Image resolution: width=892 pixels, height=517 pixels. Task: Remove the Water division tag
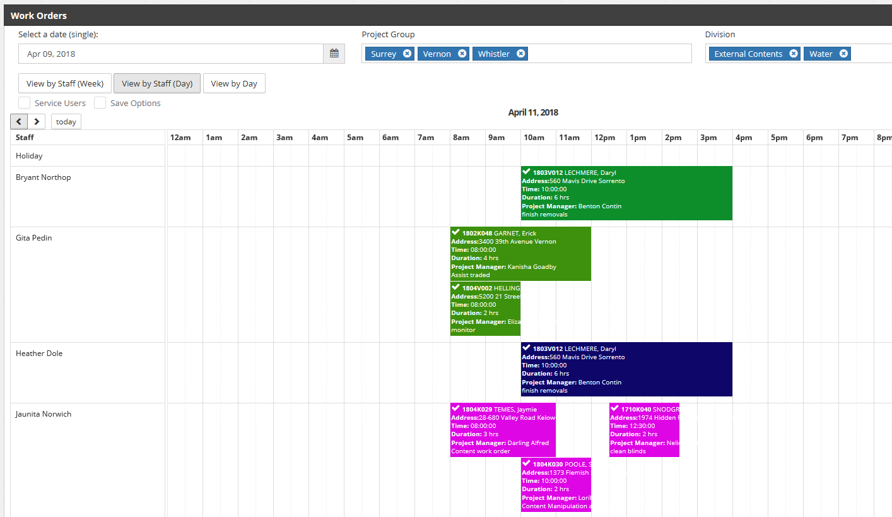point(843,54)
